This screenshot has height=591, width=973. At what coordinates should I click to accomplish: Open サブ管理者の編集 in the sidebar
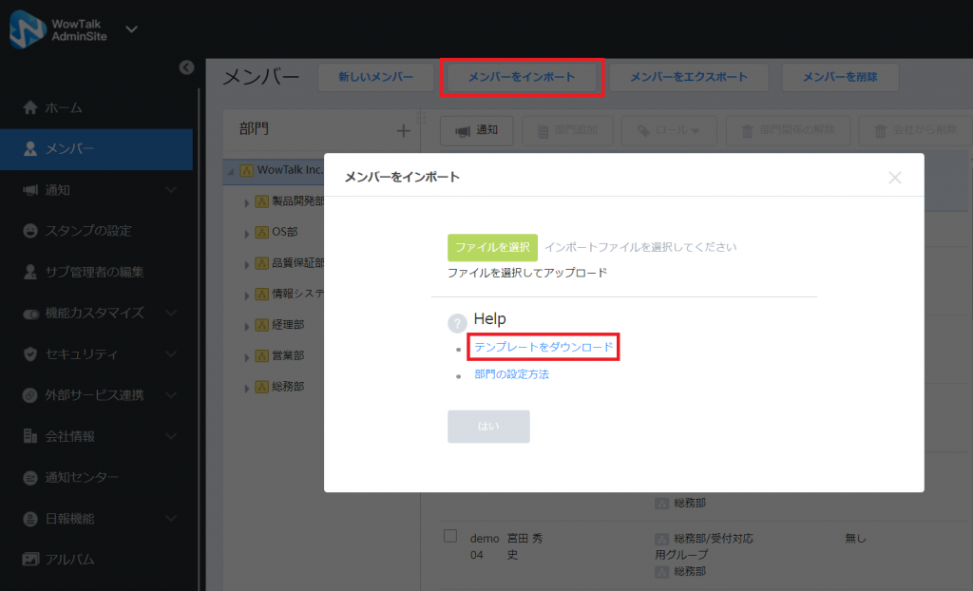(x=96, y=272)
